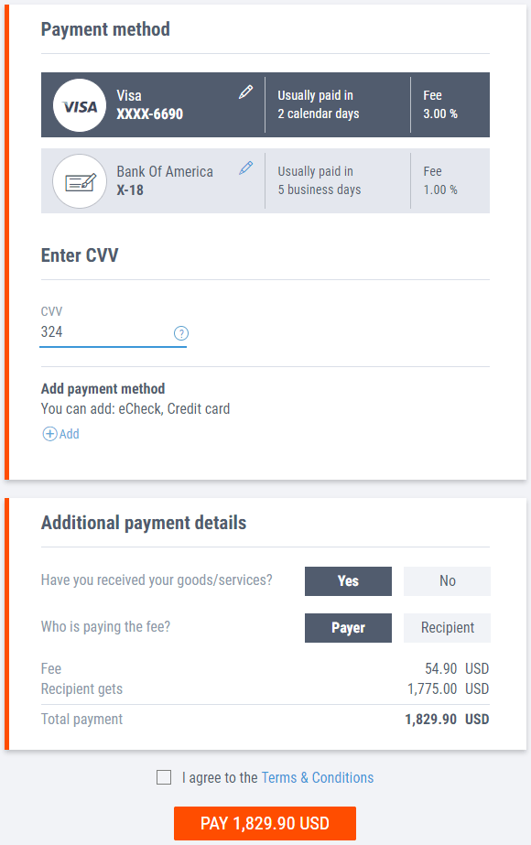This screenshot has width=531, height=845.
Task: Open the Terms & Conditions link
Action: (317, 776)
